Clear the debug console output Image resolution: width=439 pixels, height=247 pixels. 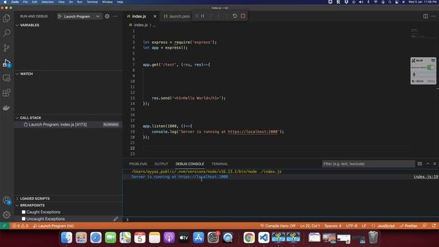click(x=420, y=164)
